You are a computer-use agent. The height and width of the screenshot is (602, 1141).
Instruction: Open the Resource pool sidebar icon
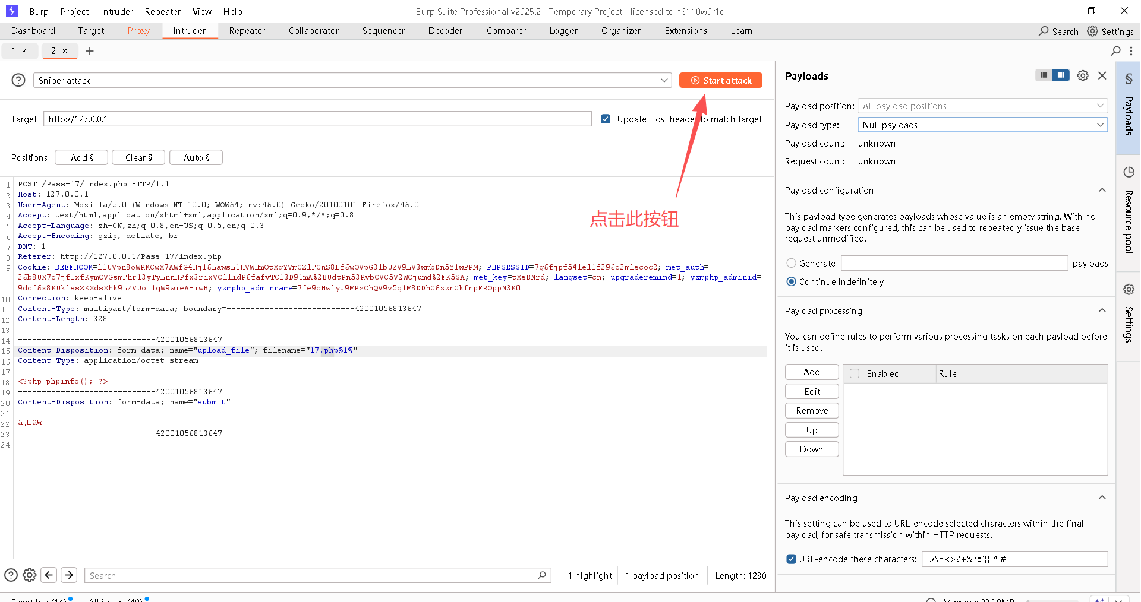coord(1129,172)
